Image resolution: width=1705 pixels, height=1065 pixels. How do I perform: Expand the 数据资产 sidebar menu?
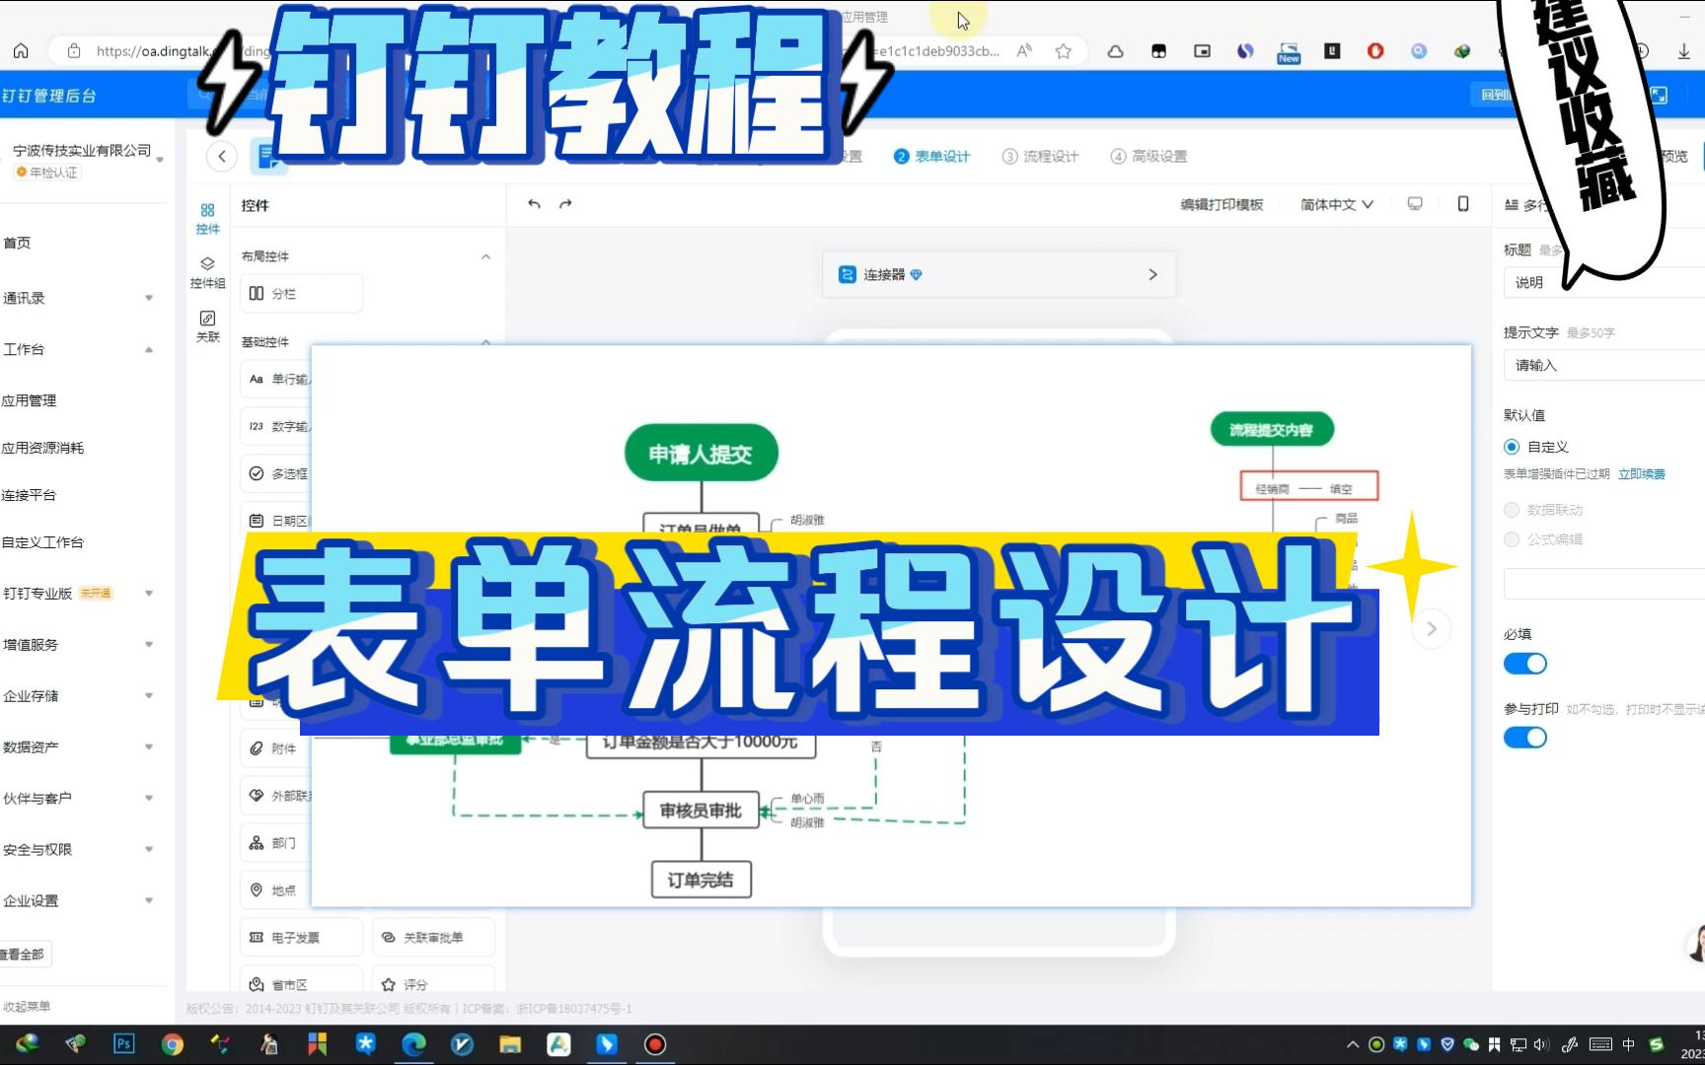149,747
